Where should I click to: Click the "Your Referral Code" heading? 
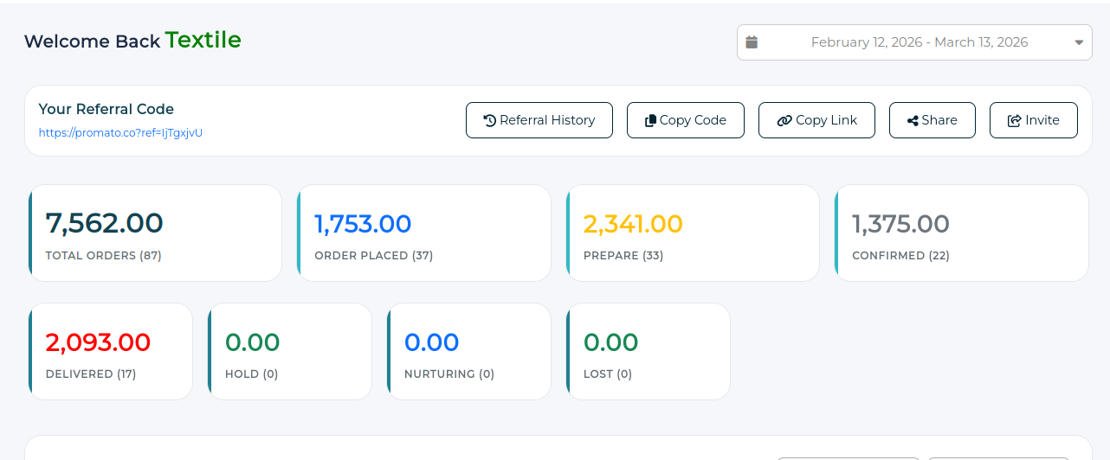point(106,109)
